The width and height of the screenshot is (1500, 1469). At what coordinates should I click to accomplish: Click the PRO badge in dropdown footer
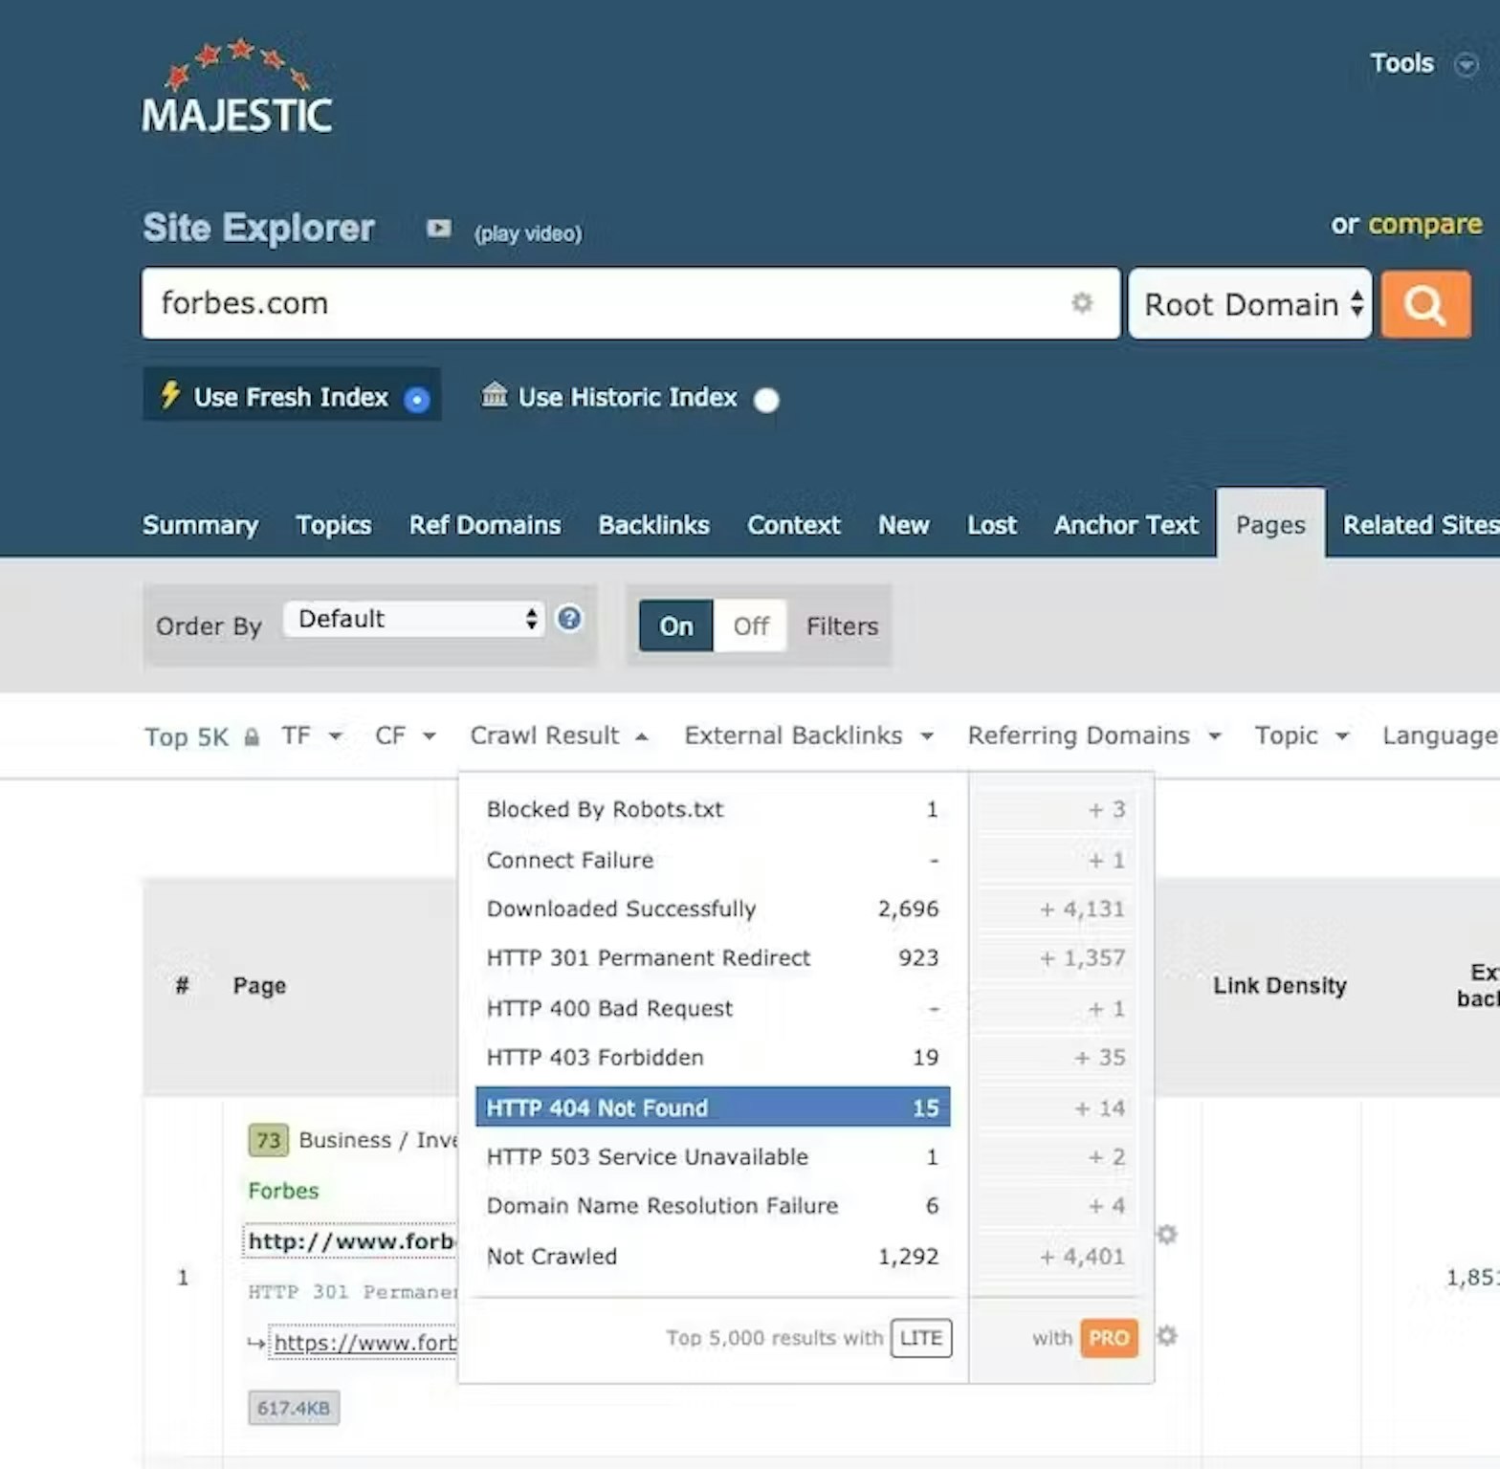click(x=1108, y=1338)
